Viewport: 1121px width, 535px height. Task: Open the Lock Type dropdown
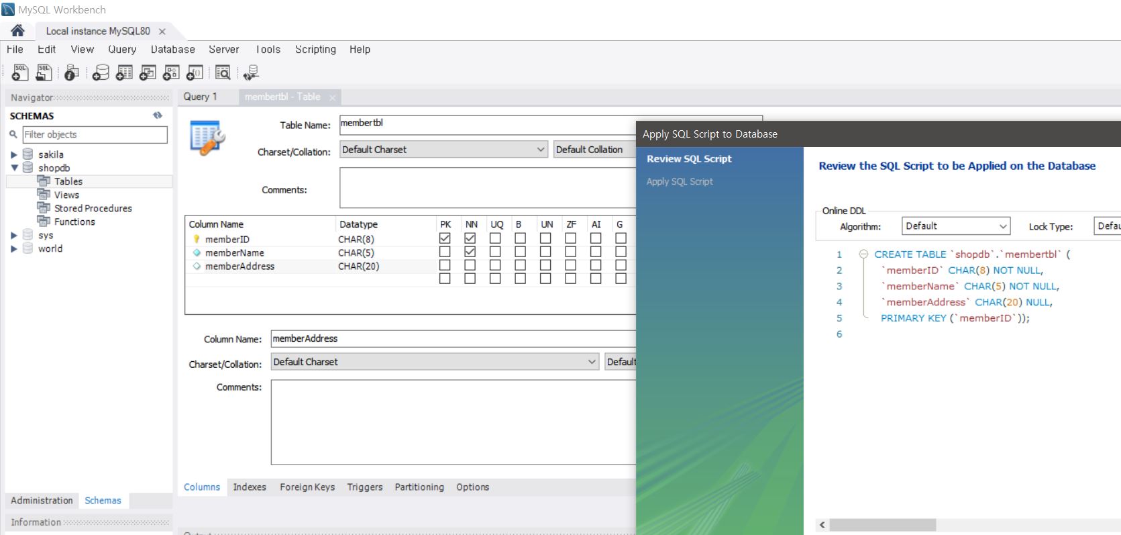[1107, 226]
